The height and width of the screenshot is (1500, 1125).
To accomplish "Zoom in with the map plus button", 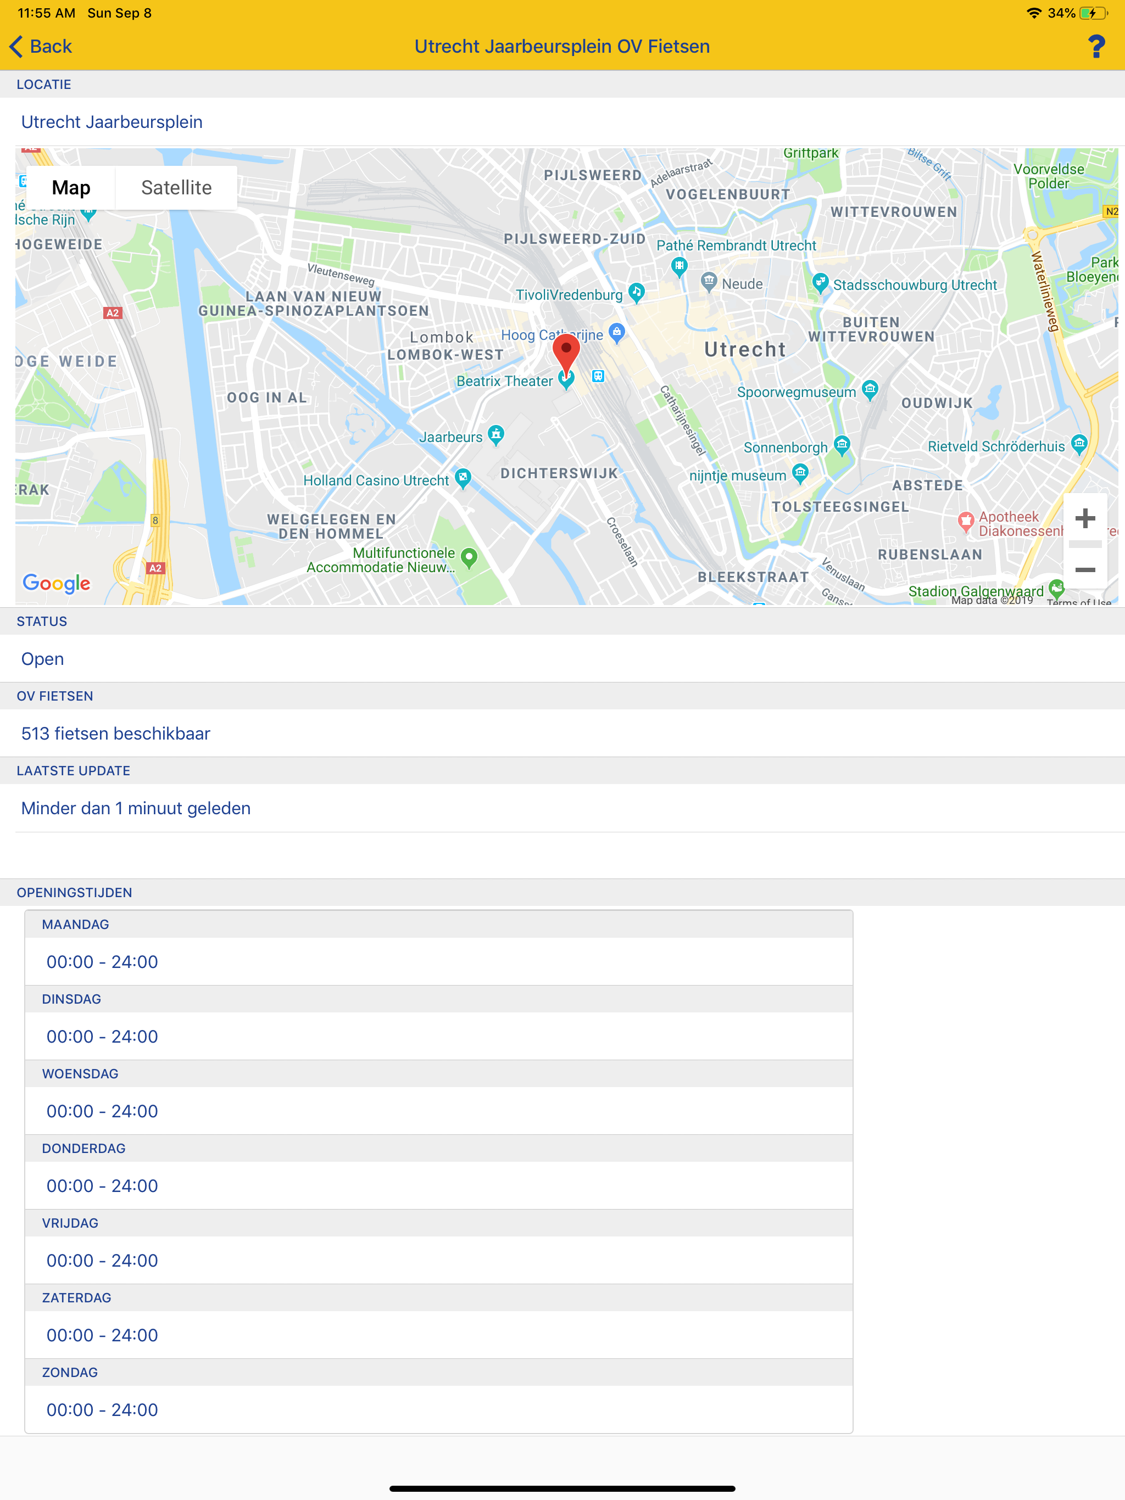I will pyautogui.click(x=1085, y=519).
